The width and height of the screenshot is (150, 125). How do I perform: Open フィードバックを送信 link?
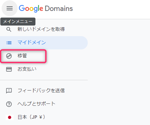coord(41,91)
